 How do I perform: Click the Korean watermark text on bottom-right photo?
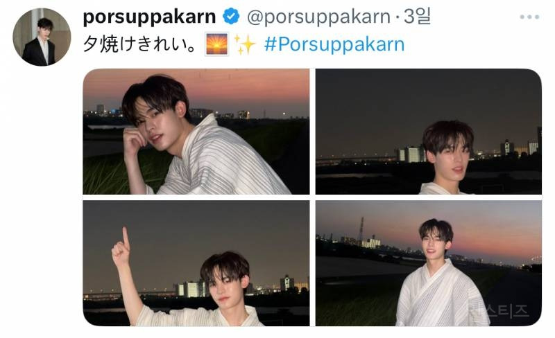[501, 311]
